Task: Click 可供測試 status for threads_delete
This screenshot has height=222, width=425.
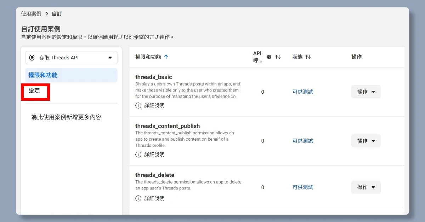Action: [x=303, y=187]
